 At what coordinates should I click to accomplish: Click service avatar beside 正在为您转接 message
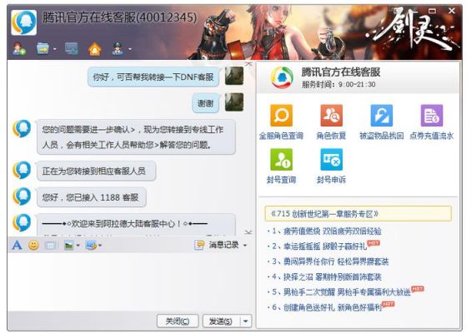pyautogui.click(x=22, y=171)
